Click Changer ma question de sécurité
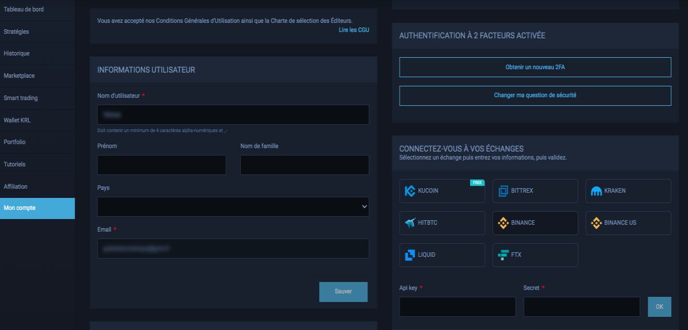The height and width of the screenshot is (330, 688). pos(535,96)
